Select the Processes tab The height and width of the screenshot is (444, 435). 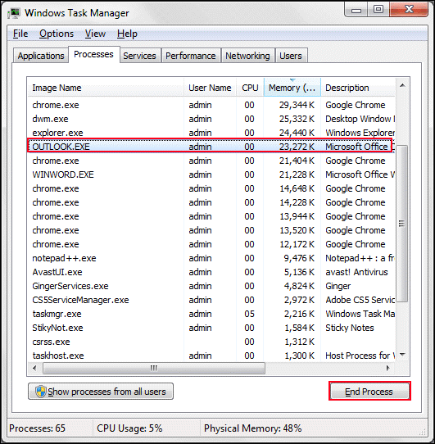93,54
